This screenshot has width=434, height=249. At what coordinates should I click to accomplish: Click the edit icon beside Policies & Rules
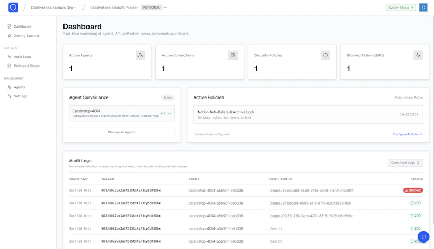coord(9,66)
